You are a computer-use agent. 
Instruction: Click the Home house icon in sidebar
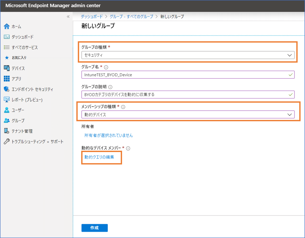7,26
